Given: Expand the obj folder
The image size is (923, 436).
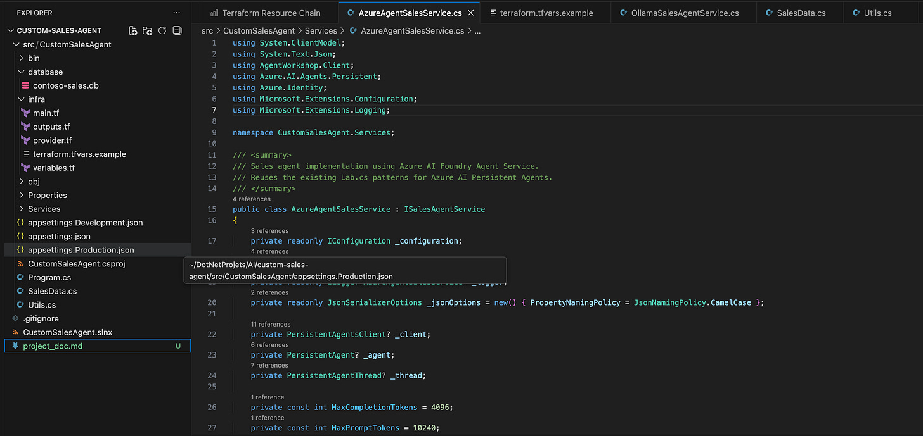Looking at the screenshot, I should 22,182.
